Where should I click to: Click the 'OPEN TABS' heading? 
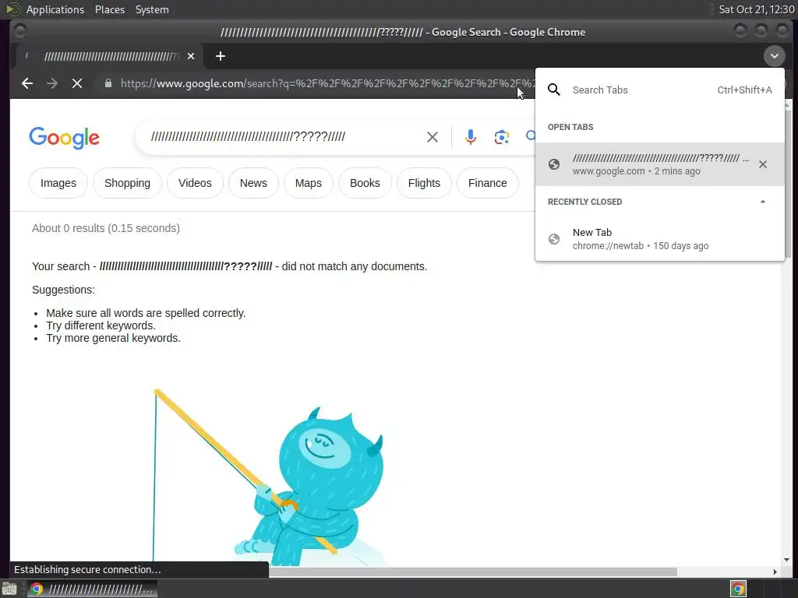click(x=570, y=127)
